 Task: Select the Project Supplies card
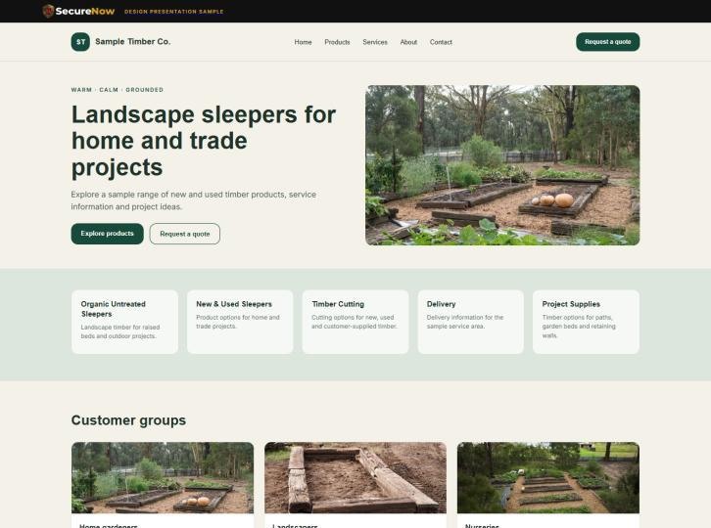pos(586,322)
